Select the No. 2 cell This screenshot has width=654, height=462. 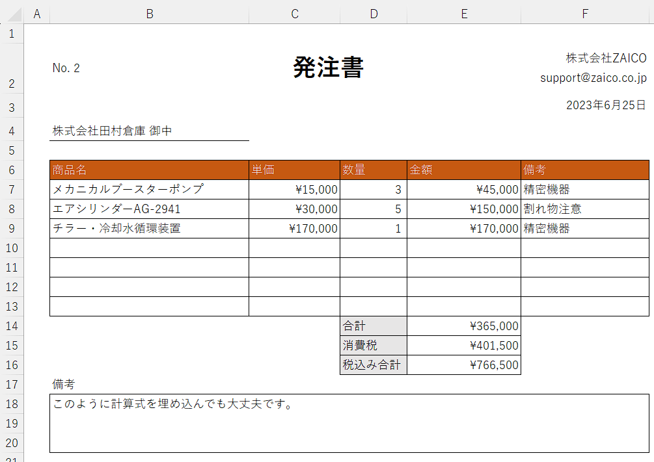click(x=66, y=68)
